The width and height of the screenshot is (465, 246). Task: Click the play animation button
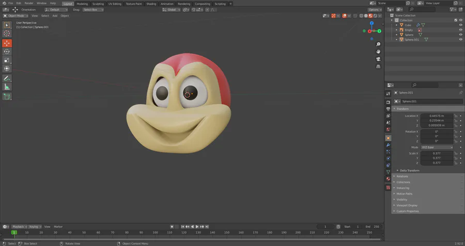[x=197, y=227]
